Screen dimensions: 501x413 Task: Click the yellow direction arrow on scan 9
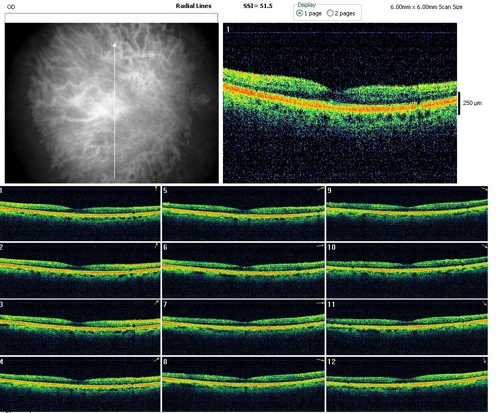(484, 189)
